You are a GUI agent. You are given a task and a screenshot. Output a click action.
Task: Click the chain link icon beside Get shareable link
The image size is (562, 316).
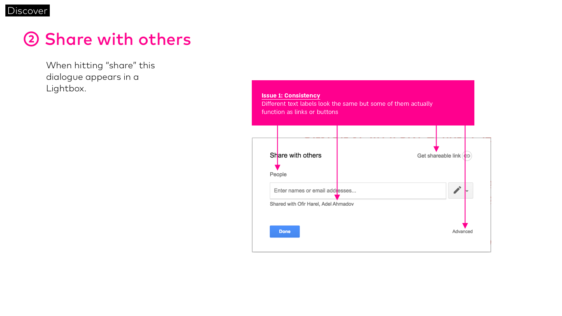[x=467, y=156]
